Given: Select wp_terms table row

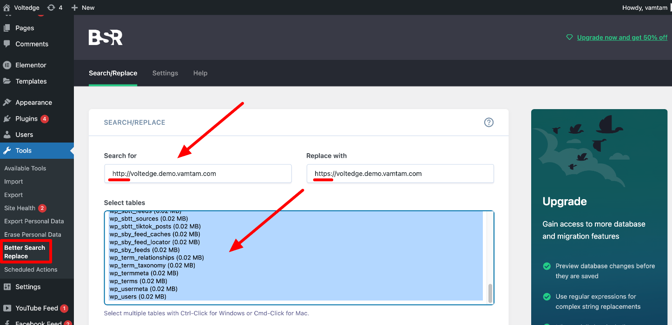Looking at the screenshot, I should 296,281.
